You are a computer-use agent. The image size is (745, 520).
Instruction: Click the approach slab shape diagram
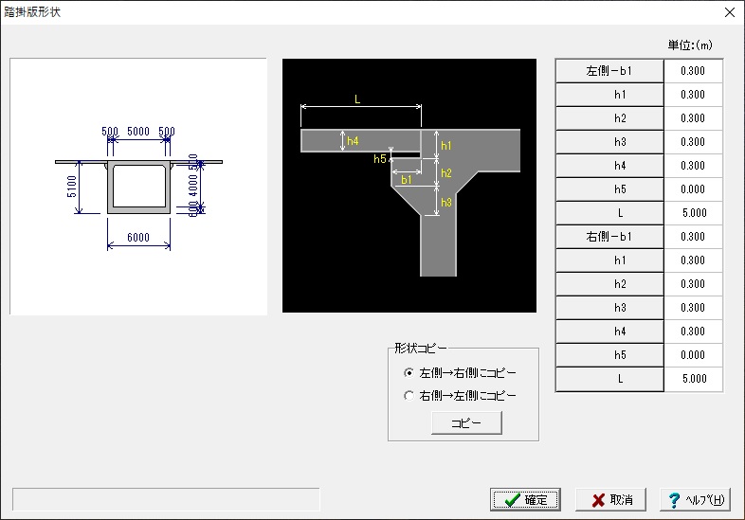point(409,186)
